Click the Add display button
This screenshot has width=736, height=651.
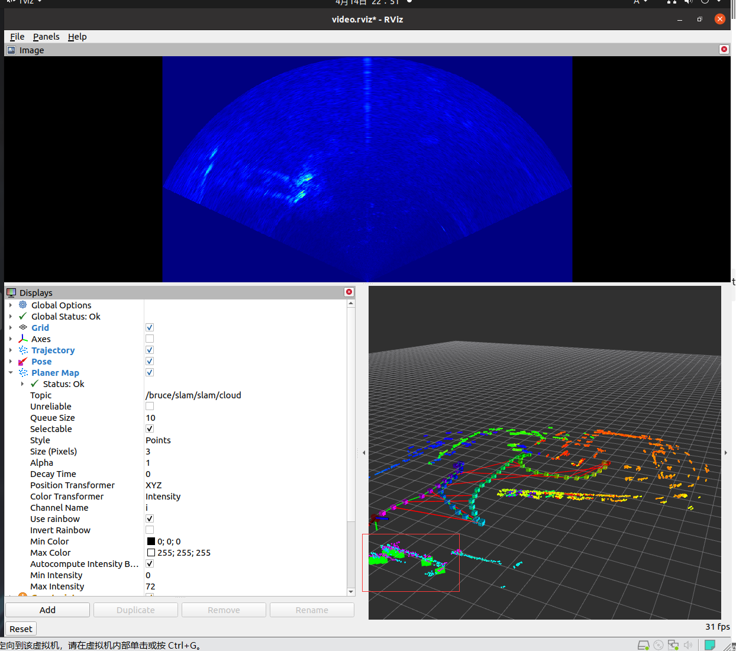click(x=47, y=610)
